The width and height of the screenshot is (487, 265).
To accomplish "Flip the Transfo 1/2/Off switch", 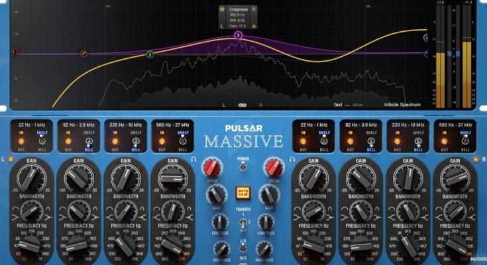I will click(x=243, y=220).
